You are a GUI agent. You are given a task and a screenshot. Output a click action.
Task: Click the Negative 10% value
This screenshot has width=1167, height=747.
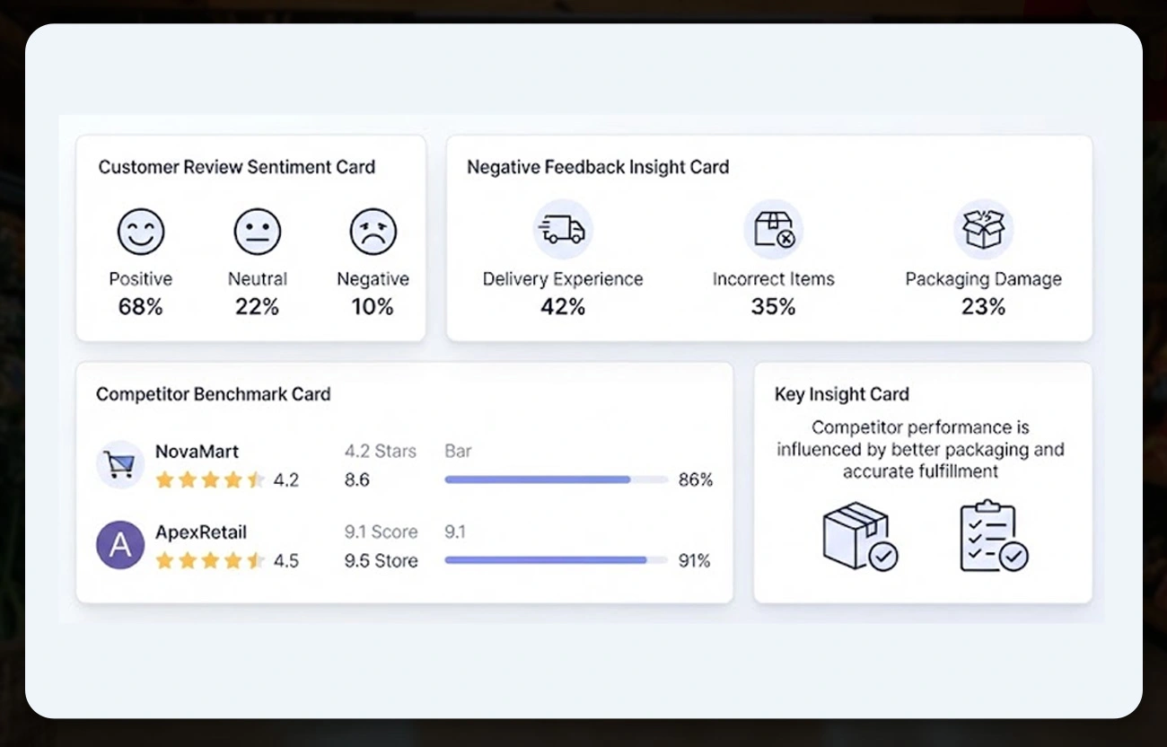tap(373, 307)
